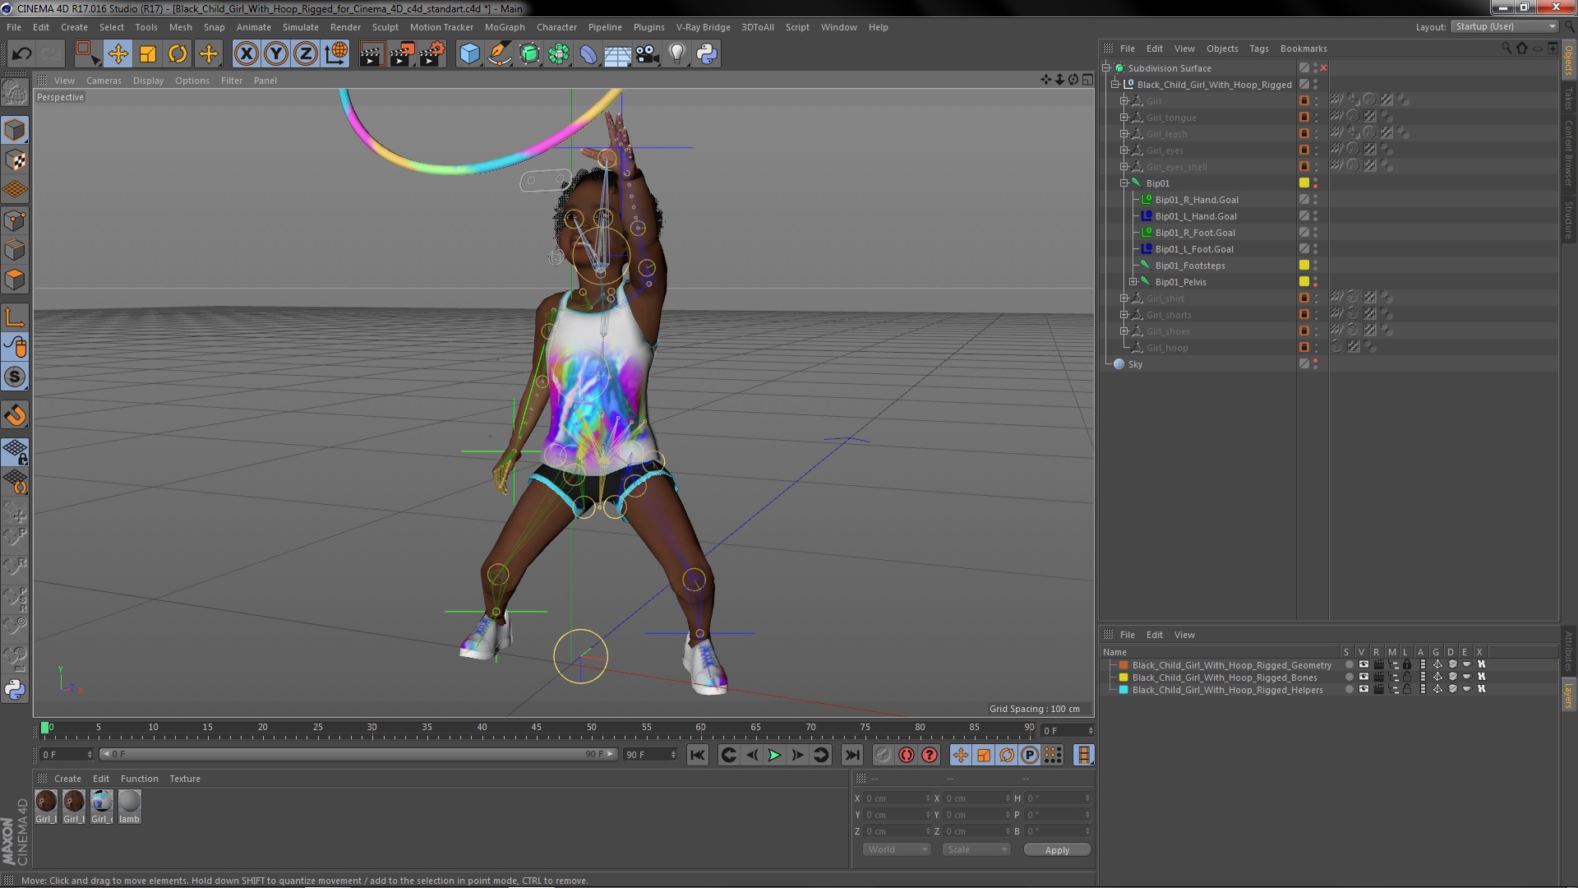Expand the Girl object node

pos(1124,101)
